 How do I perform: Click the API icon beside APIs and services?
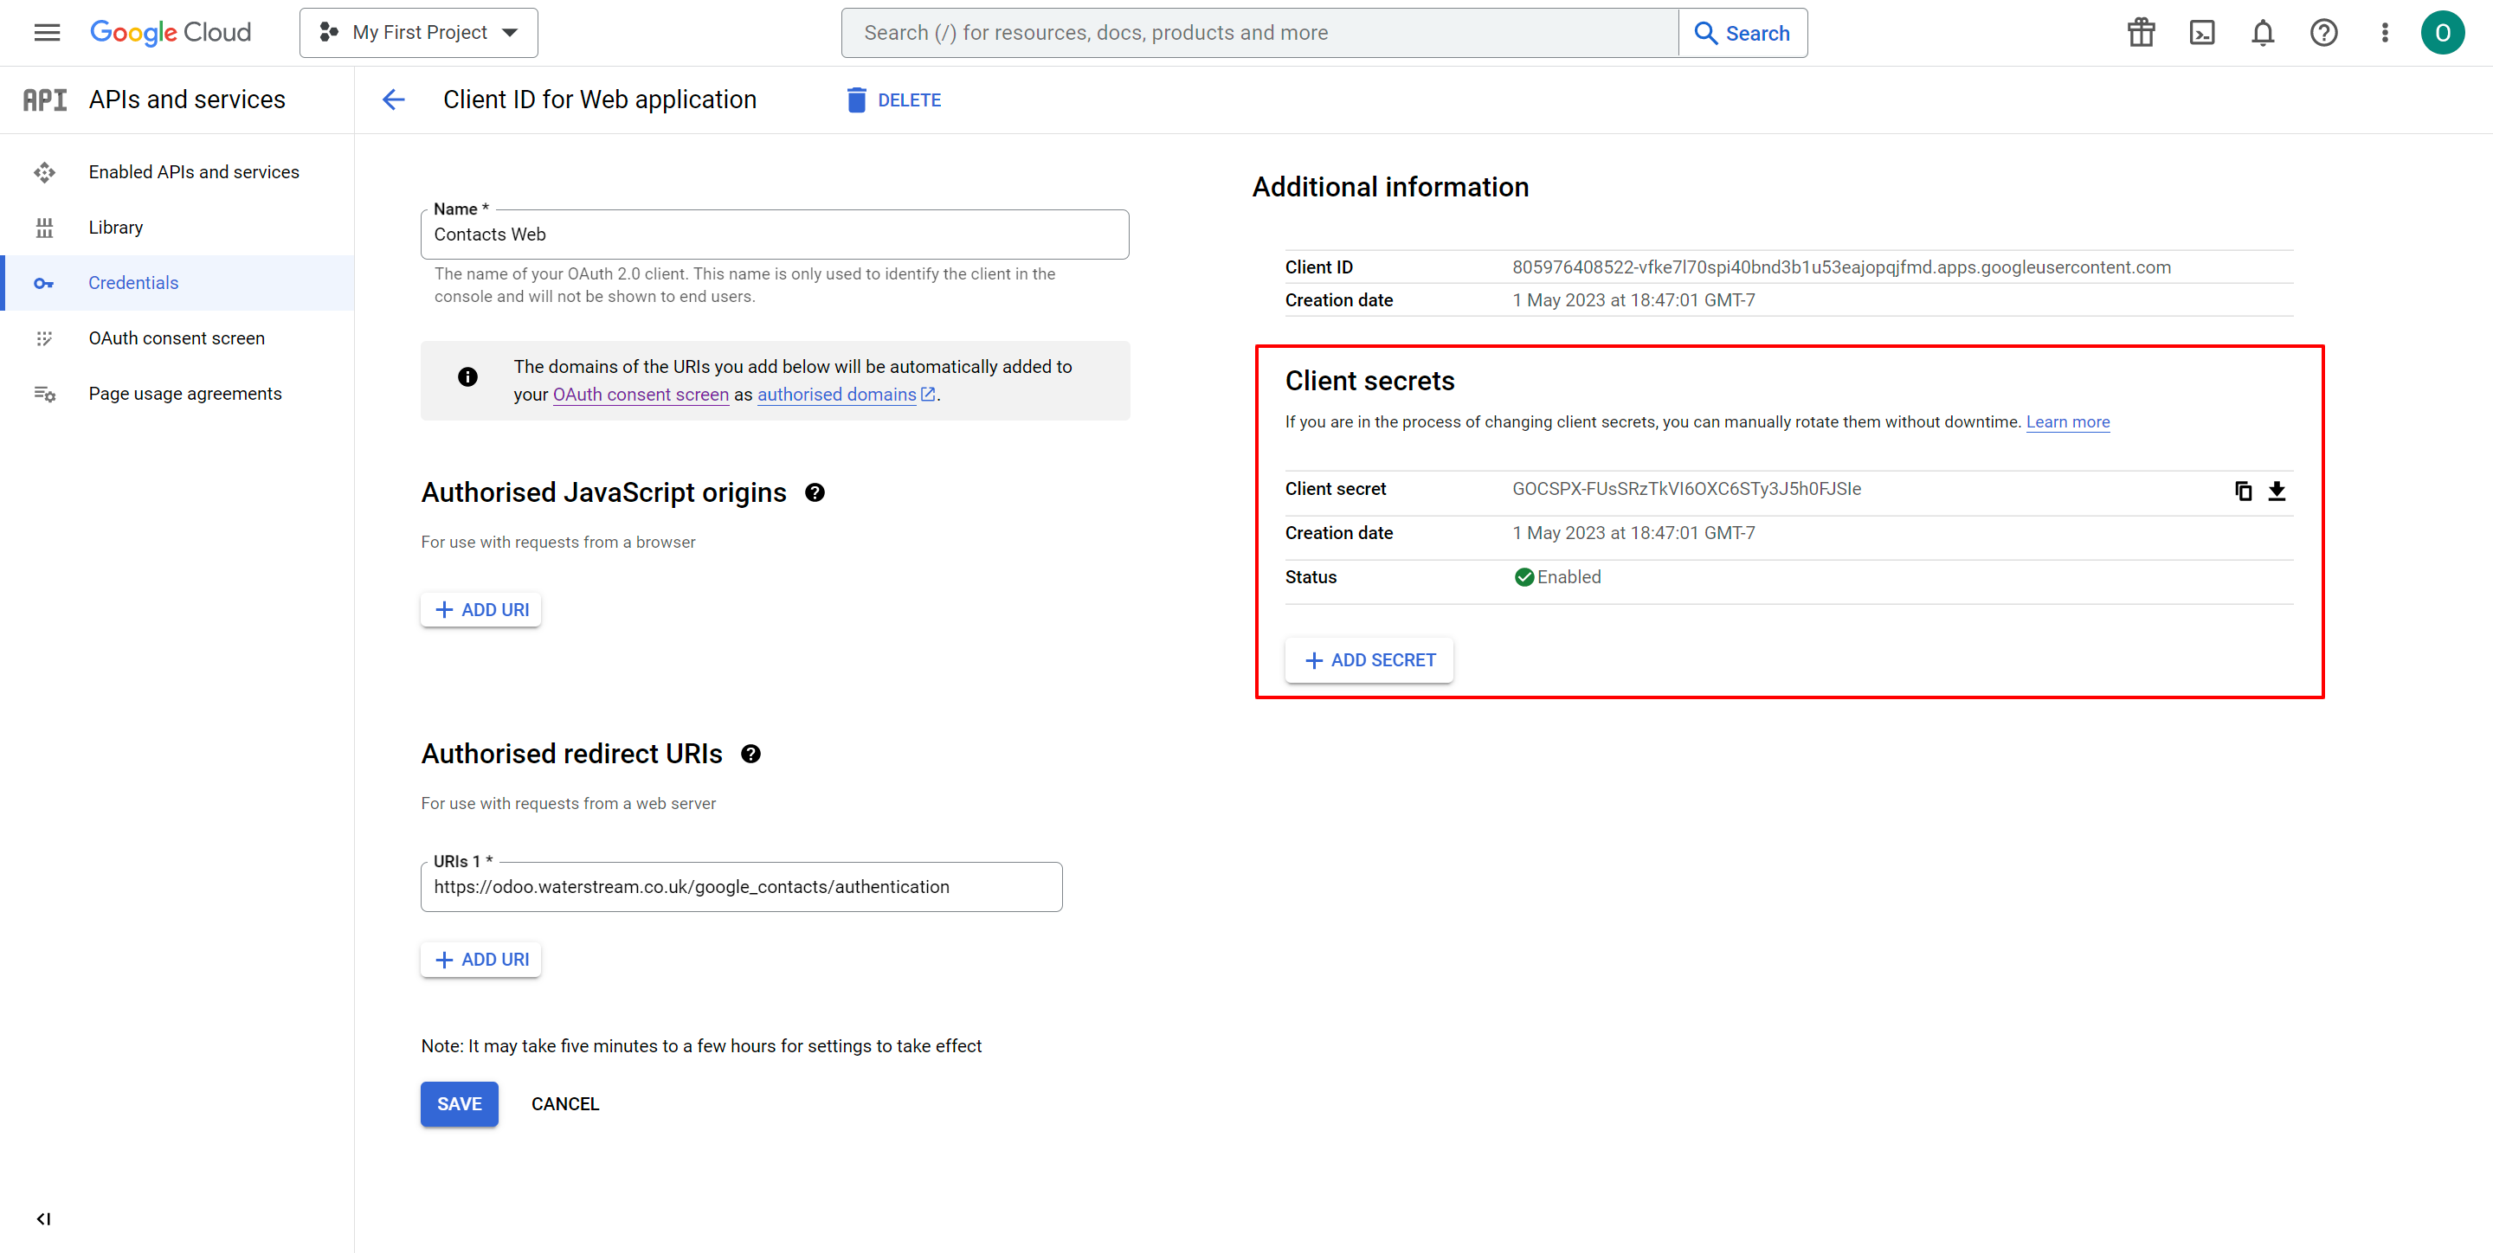(x=44, y=100)
